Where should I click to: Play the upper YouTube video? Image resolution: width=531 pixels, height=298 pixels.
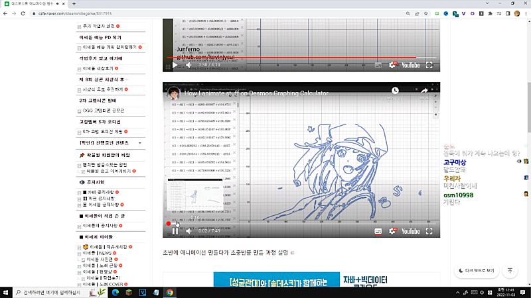175,65
